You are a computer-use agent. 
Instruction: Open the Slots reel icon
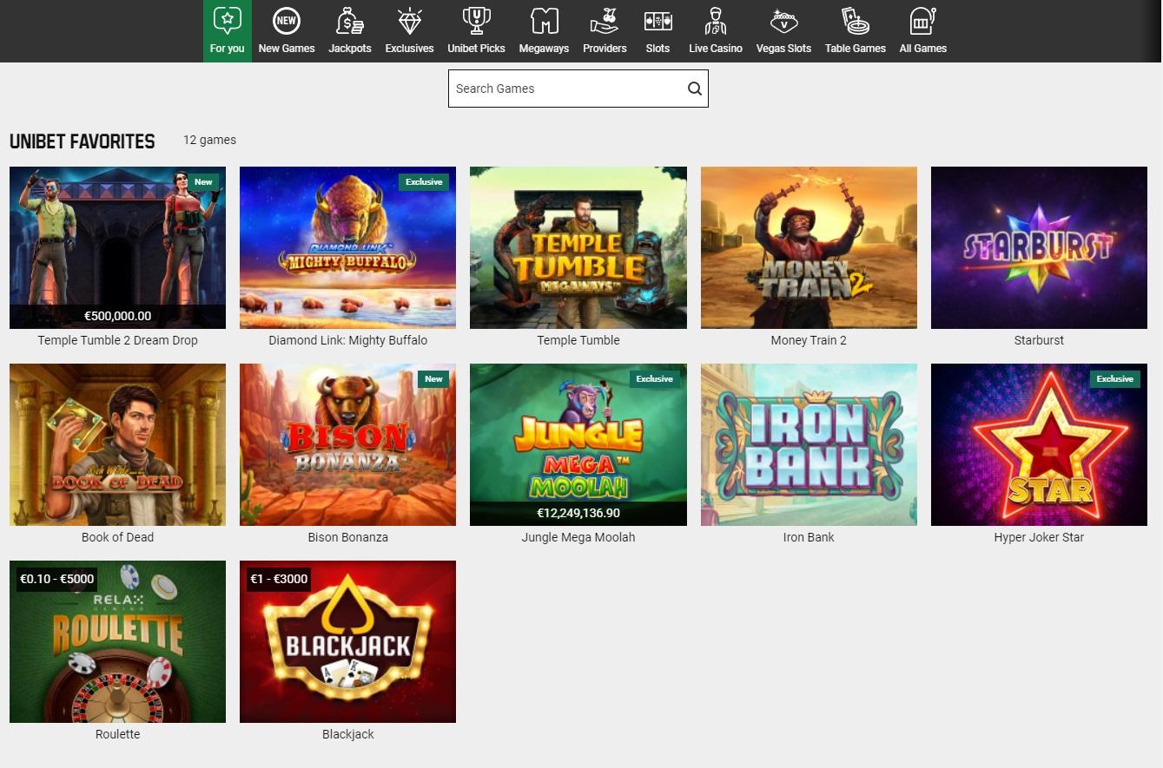(657, 20)
